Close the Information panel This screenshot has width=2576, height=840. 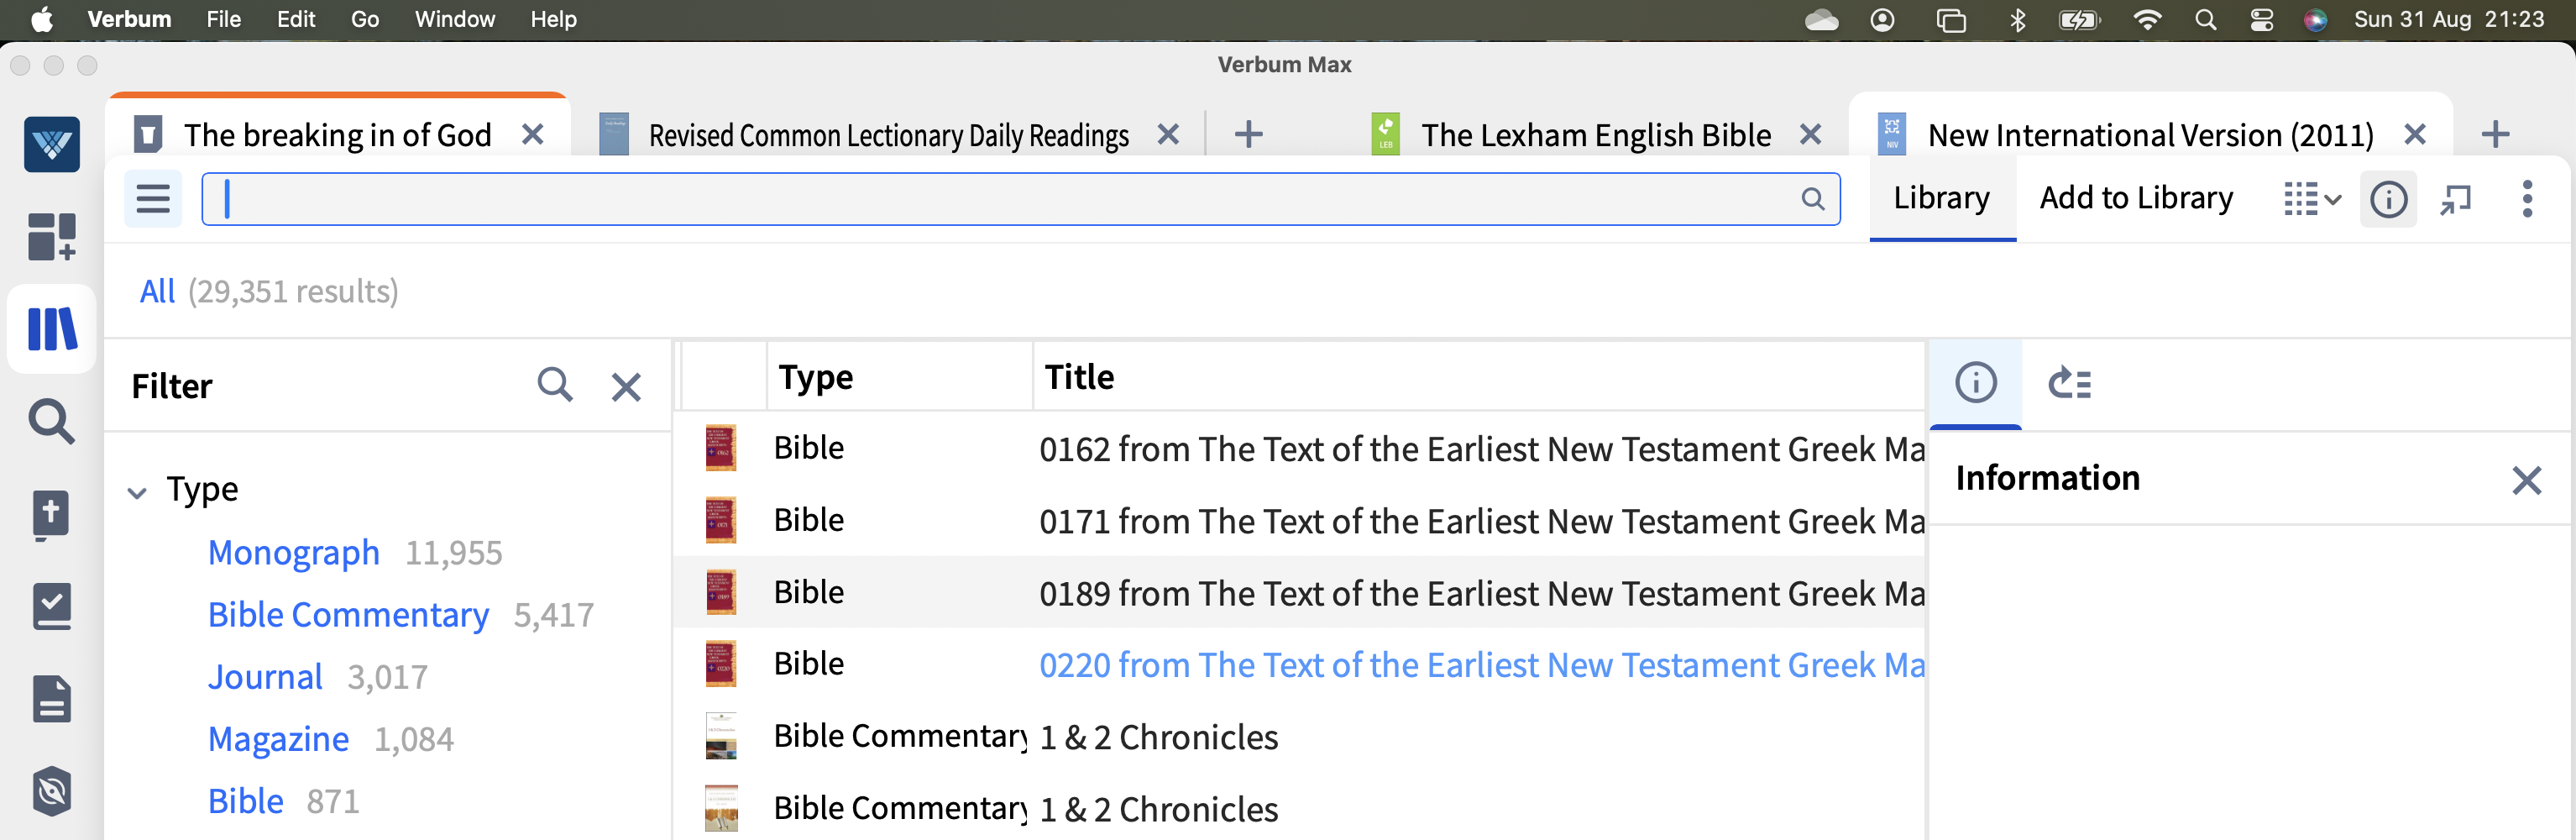click(2526, 481)
